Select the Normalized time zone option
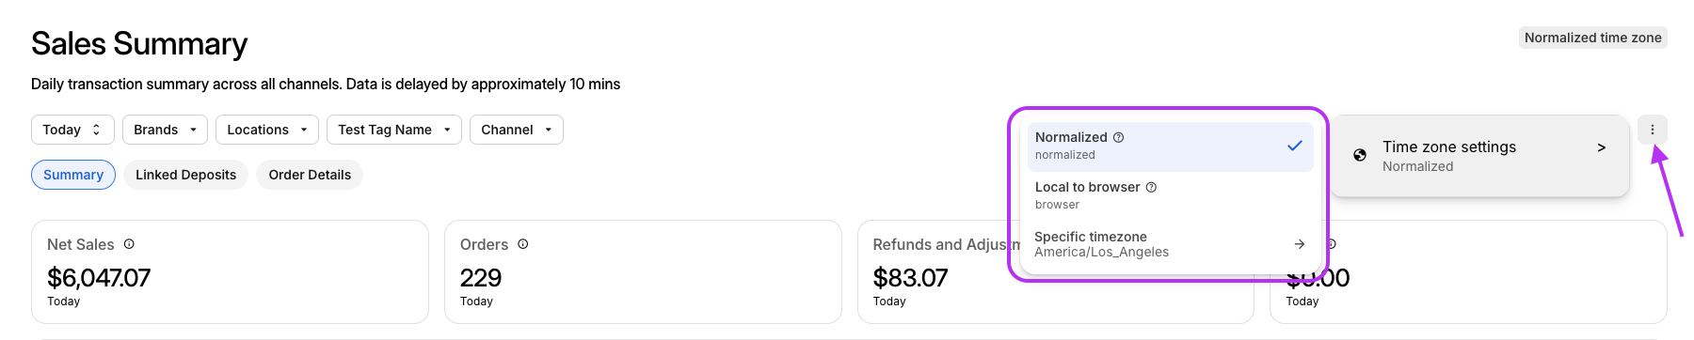Viewport: 1694px width, 340px height. 1170,147
